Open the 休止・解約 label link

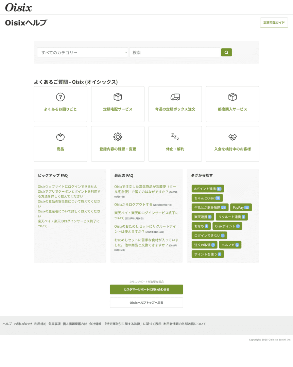click(x=175, y=149)
